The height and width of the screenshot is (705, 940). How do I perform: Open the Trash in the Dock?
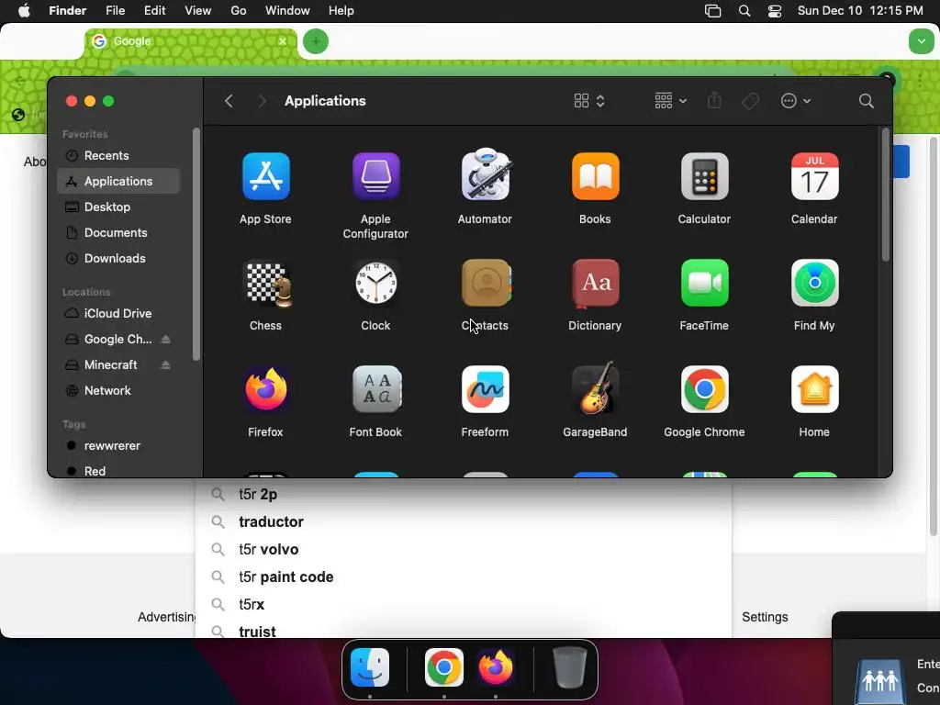[569, 667]
